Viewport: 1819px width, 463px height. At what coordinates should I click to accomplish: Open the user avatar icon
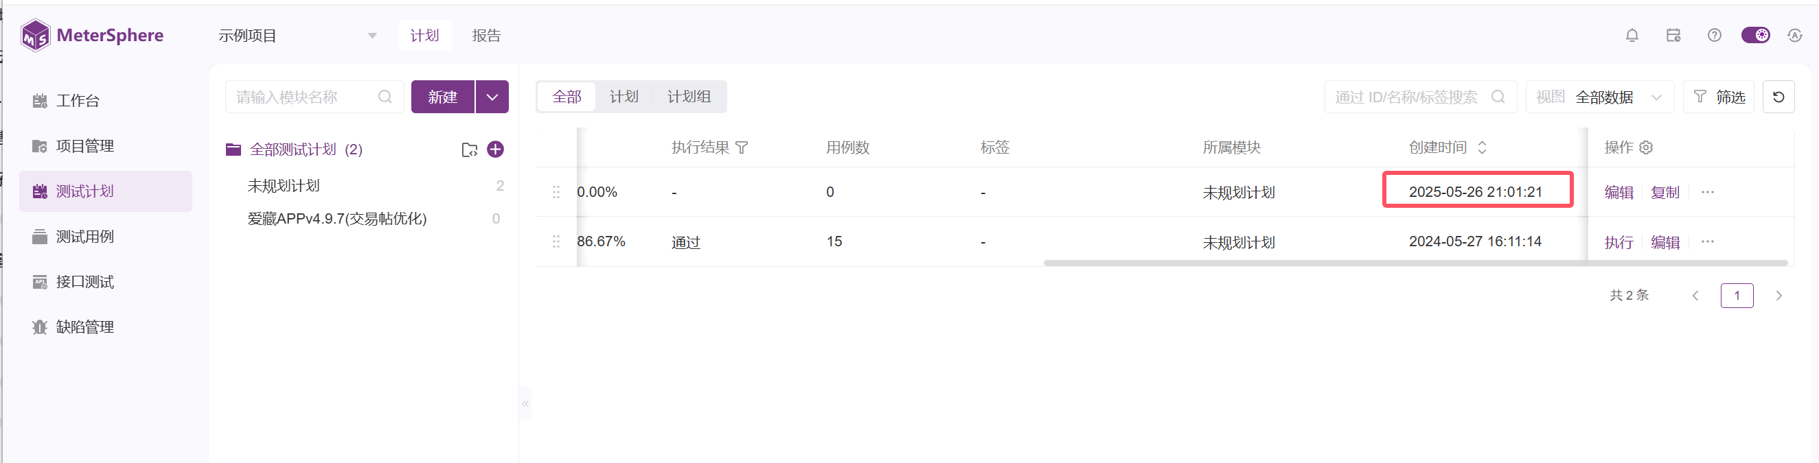(1795, 35)
